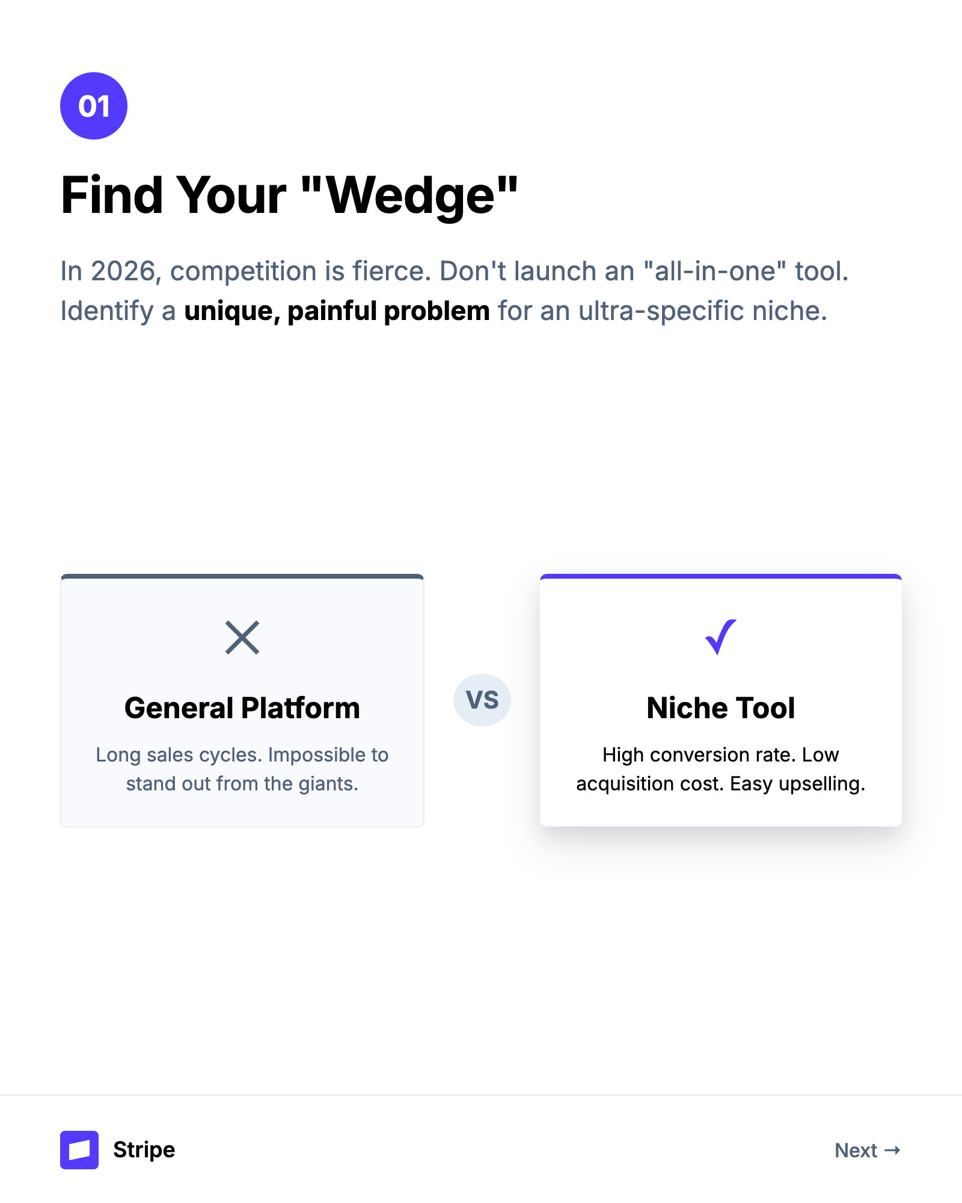Click the purple 01 step badge
The width and height of the screenshot is (962, 1203).
pyautogui.click(x=94, y=106)
